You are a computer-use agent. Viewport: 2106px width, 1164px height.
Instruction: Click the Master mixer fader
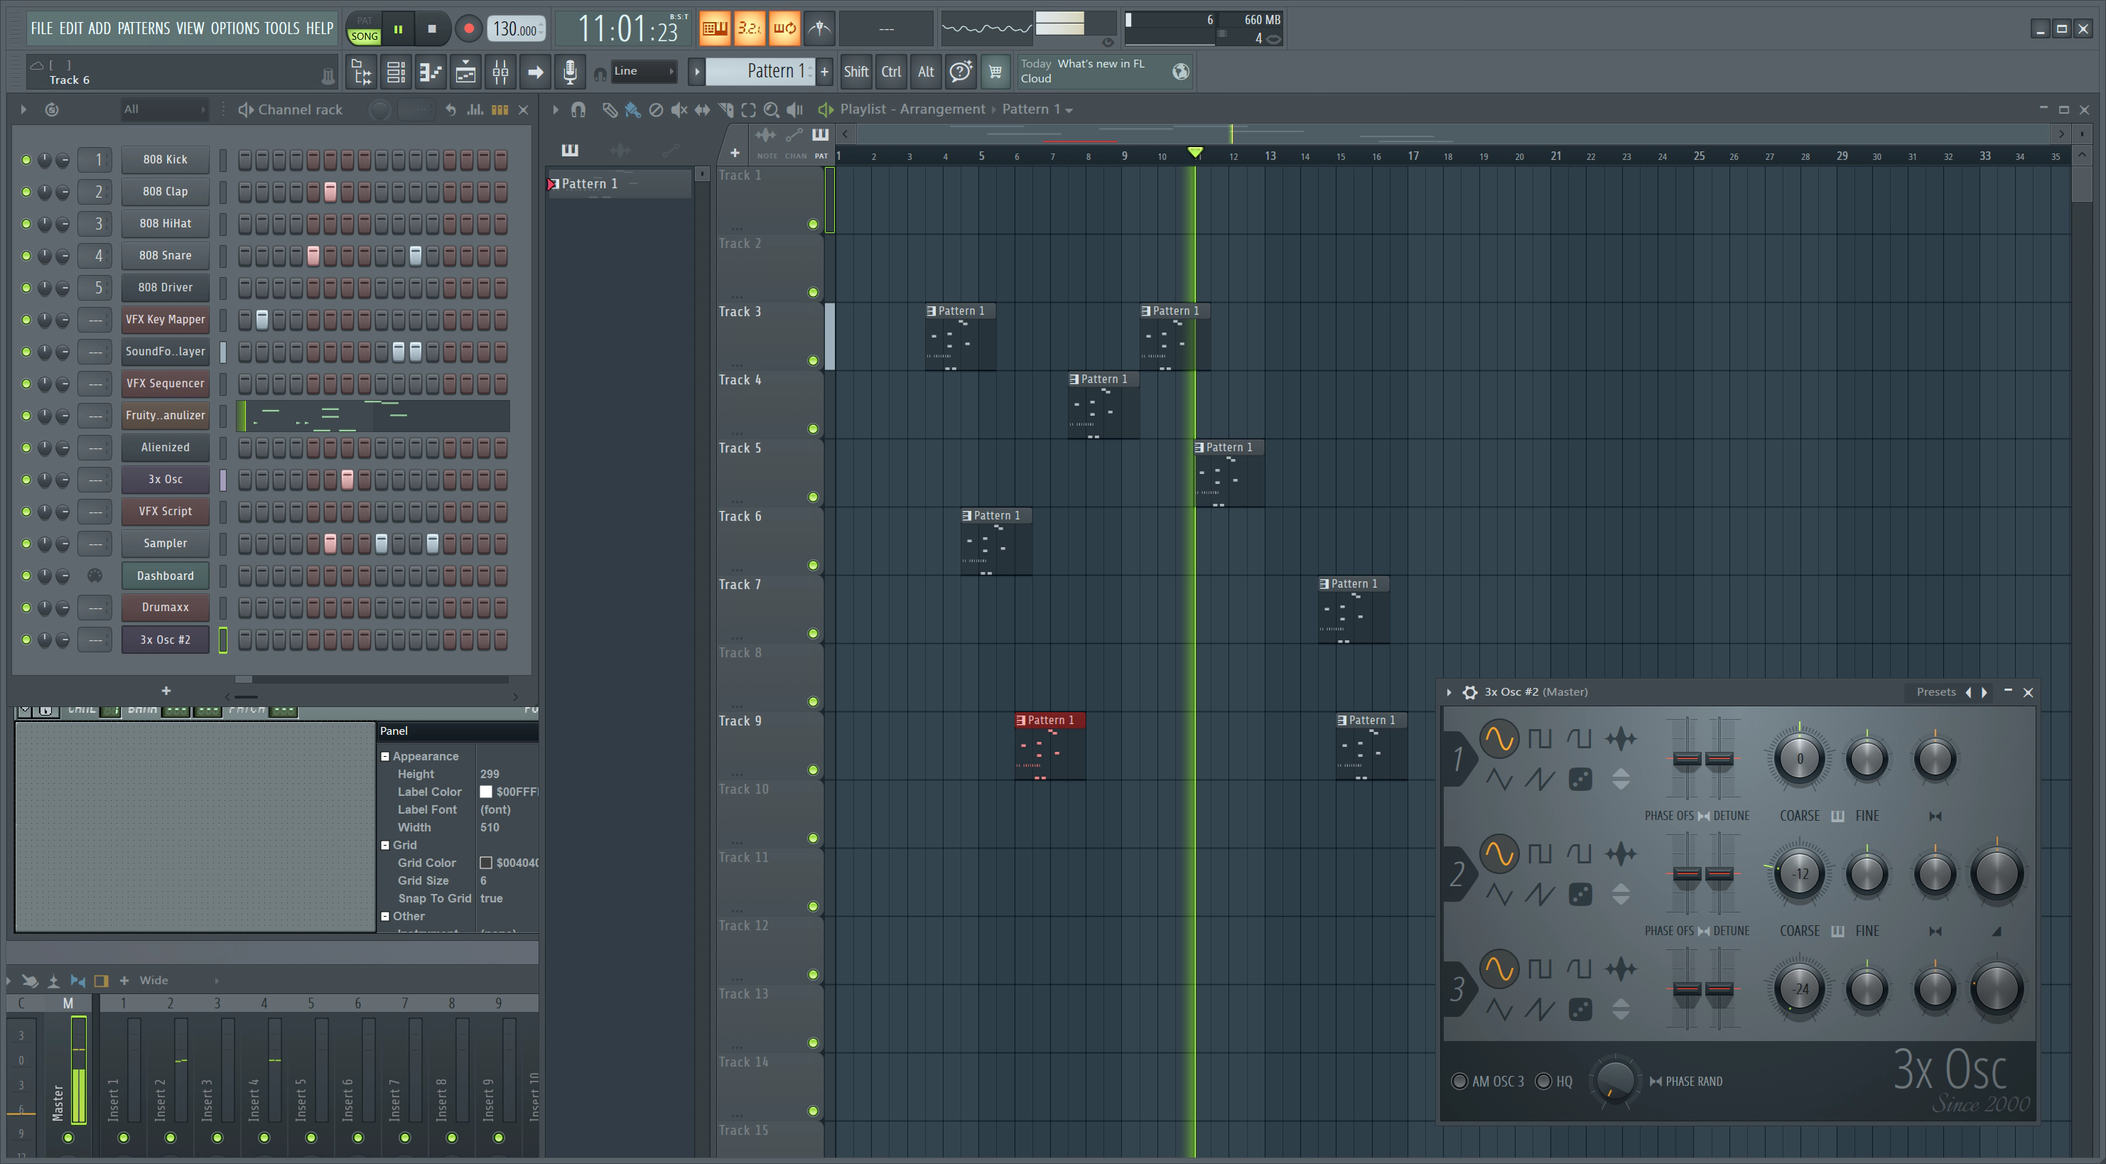[x=78, y=1071]
